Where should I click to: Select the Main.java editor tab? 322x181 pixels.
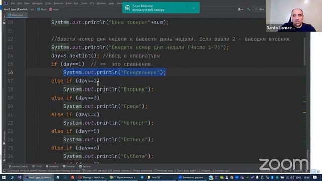(x=17, y=15)
